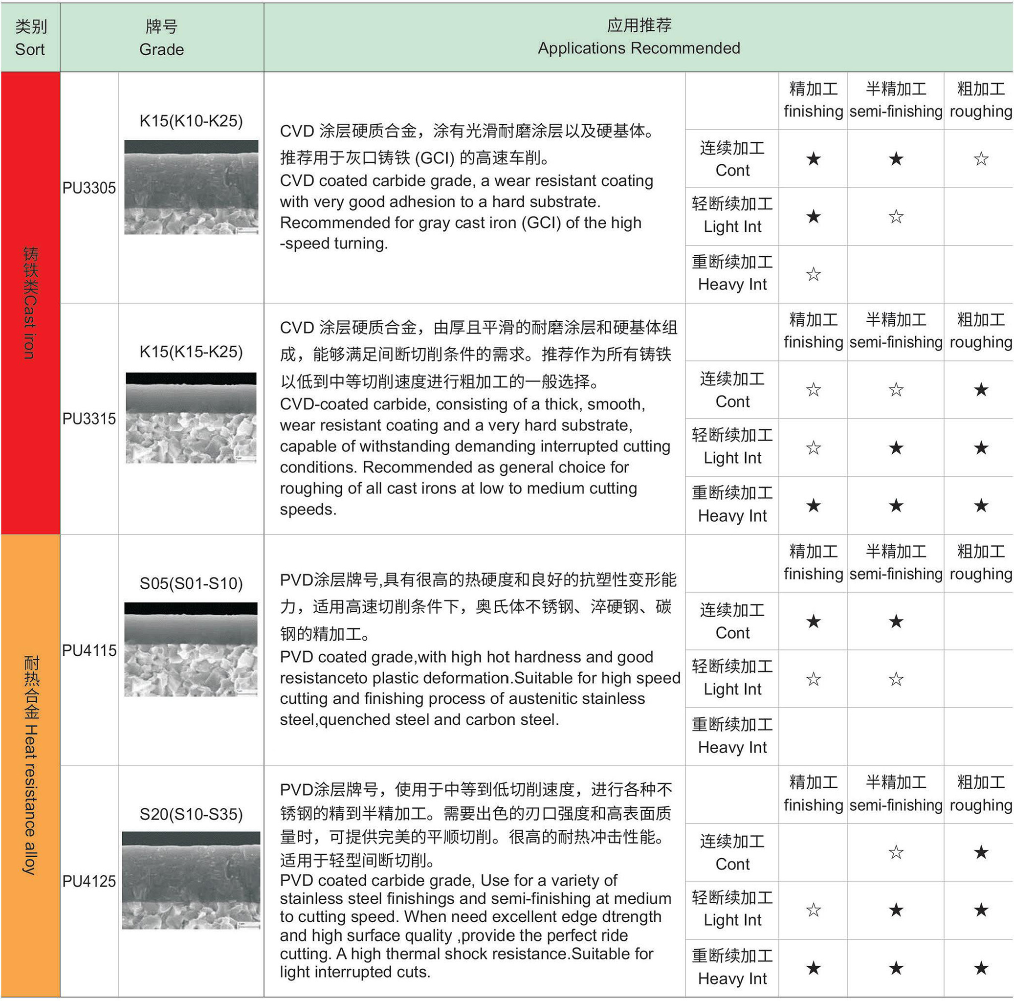Click the PU3315 Cont roughing filled star
The image size is (1014, 1001).
(980, 389)
